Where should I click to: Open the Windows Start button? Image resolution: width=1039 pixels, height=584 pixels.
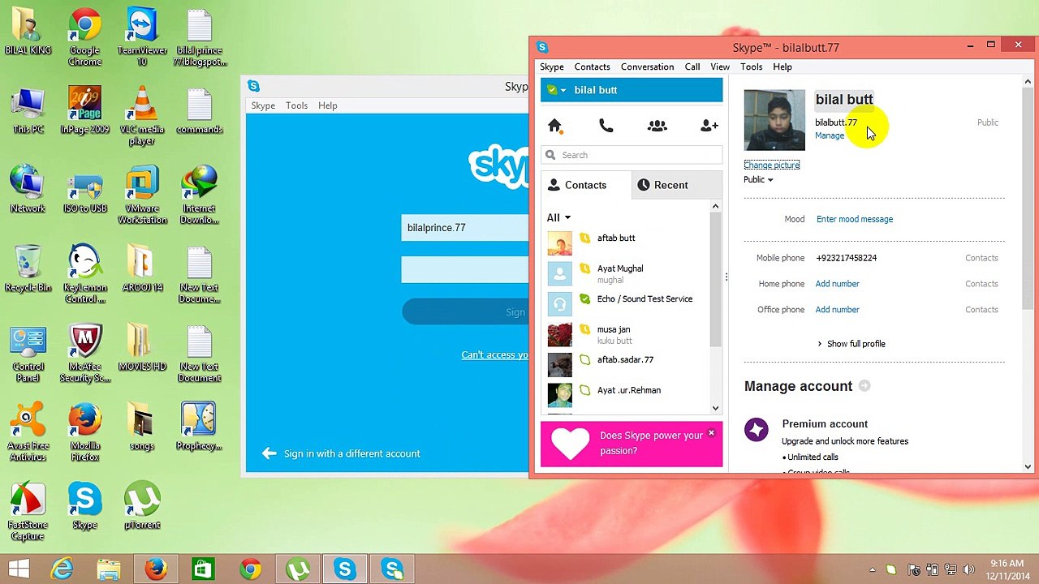pyautogui.click(x=19, y=569)
